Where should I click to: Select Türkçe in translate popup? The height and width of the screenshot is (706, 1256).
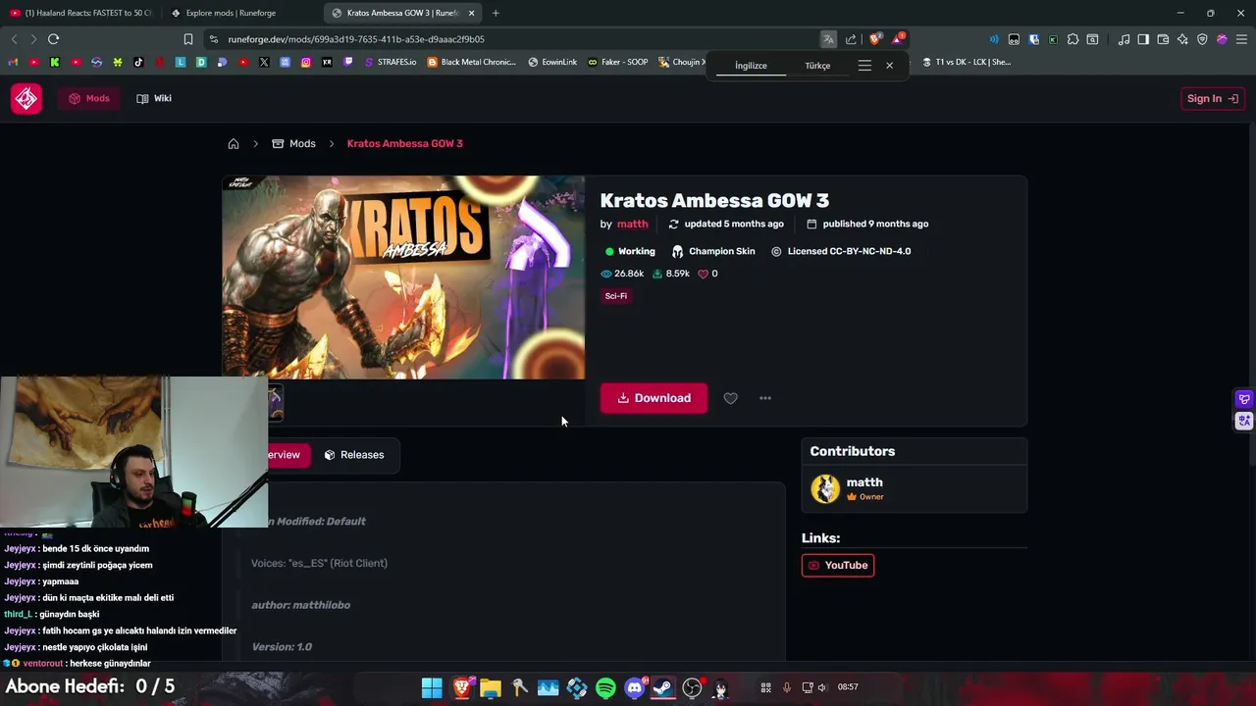coord(817,66)
